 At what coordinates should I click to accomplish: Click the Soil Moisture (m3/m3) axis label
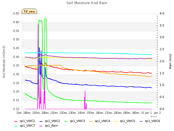[4, 62]
